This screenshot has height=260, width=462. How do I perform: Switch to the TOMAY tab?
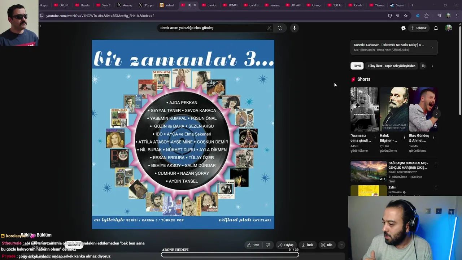tap(230, 5)
